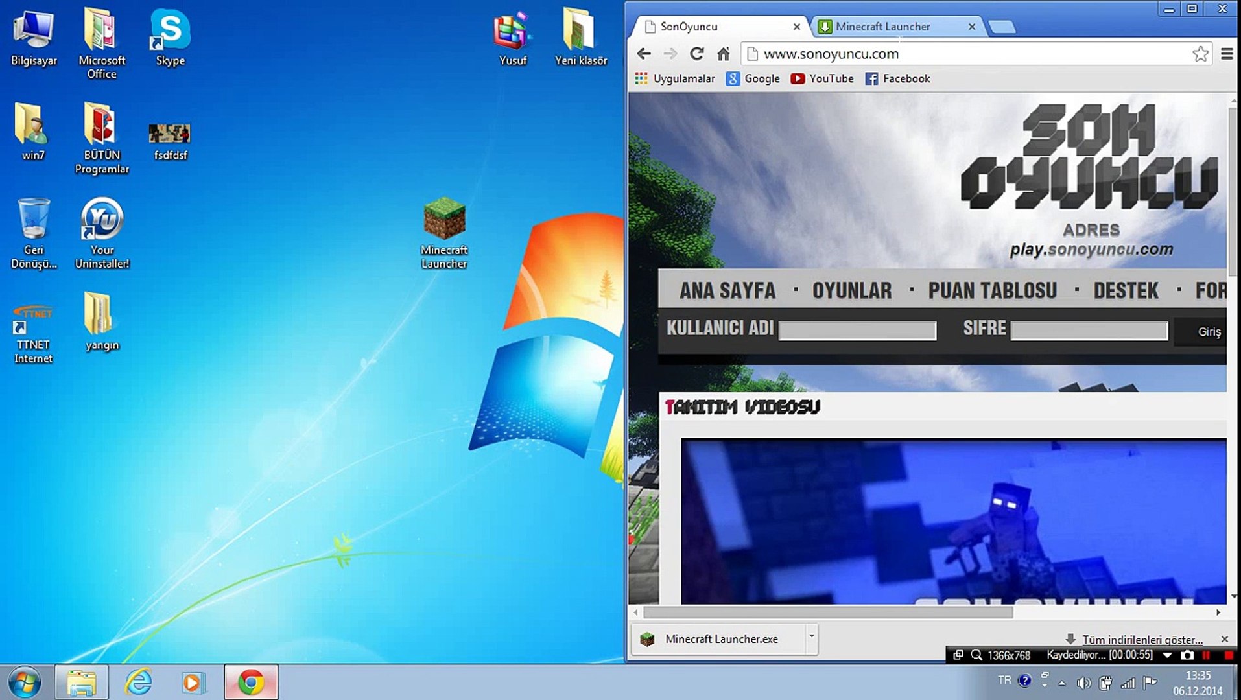1241x700 pixels.
Task: Open the ANA SAYFA menu item
Action: (727, 291)
